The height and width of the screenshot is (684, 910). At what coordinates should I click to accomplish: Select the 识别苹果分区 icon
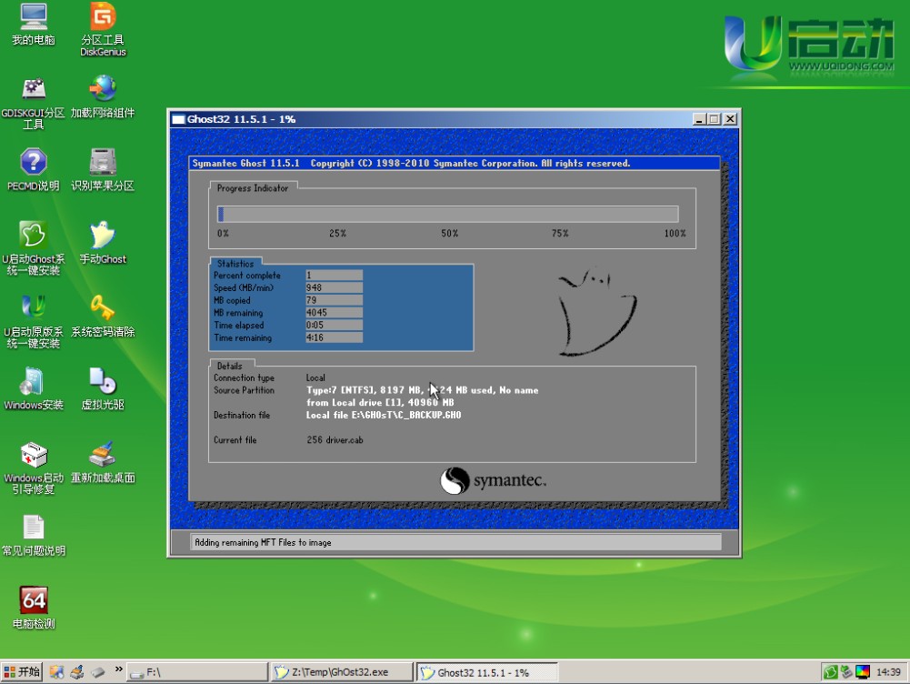click(103, 170)
